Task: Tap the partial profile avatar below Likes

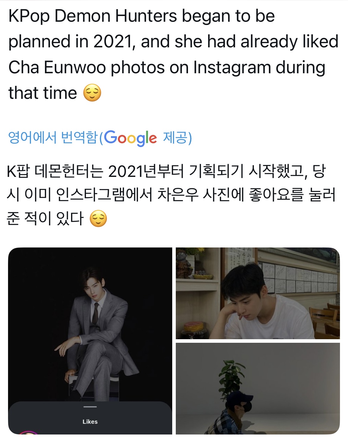Action: pos(29,432)
